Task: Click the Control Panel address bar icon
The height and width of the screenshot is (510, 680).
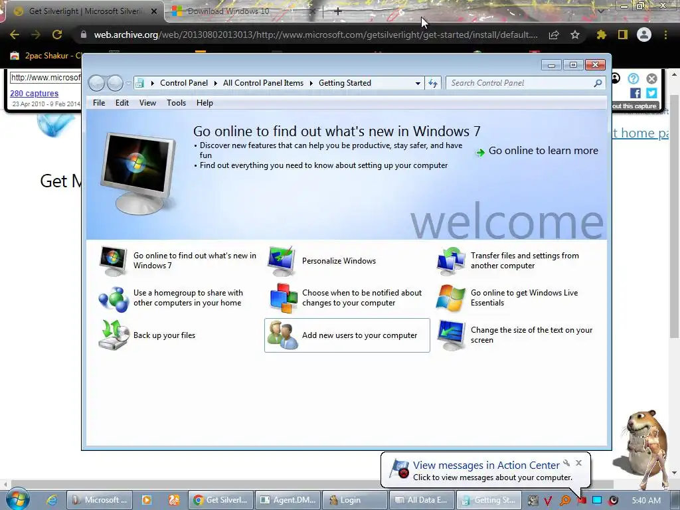Action: point(139,83)
